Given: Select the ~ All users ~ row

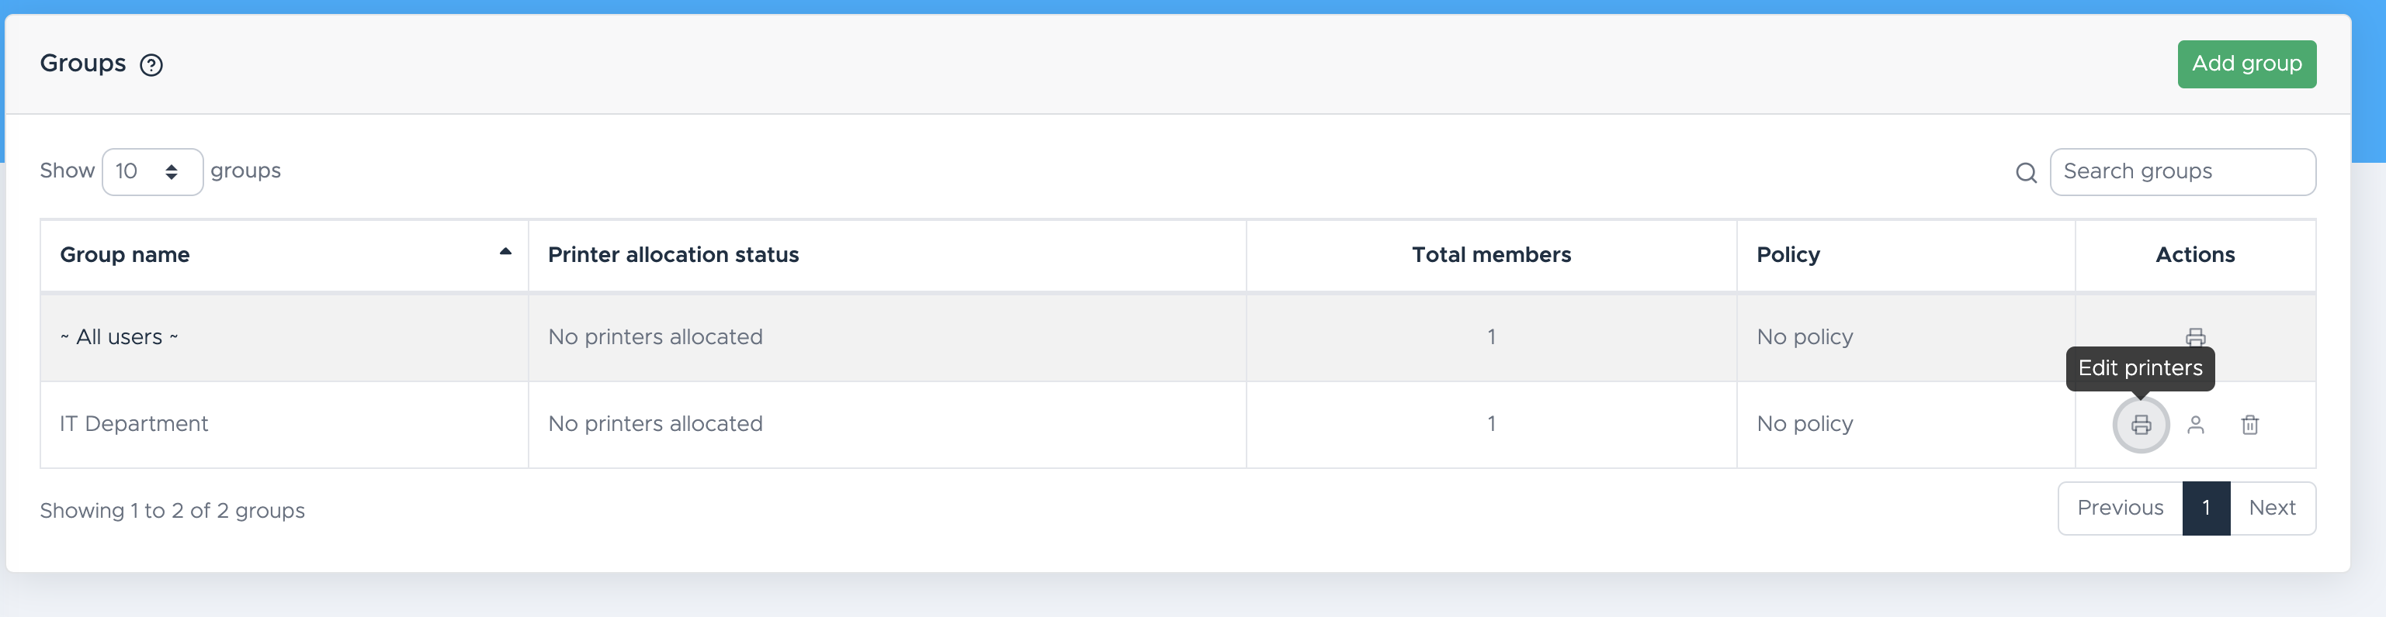Looking at the screenshot, I should (x=1177, y=338).
